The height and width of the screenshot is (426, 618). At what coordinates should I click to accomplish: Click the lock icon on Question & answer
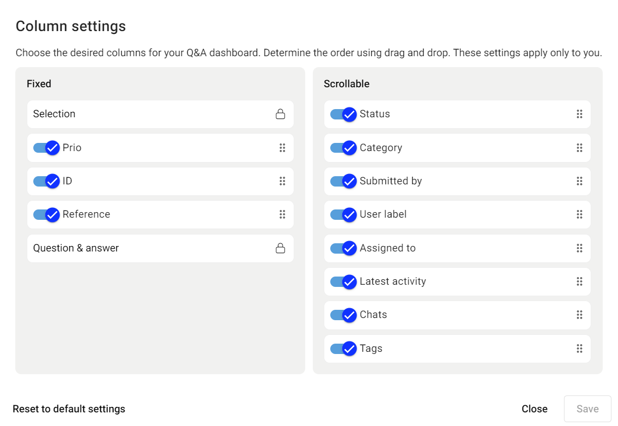(280, 248)
